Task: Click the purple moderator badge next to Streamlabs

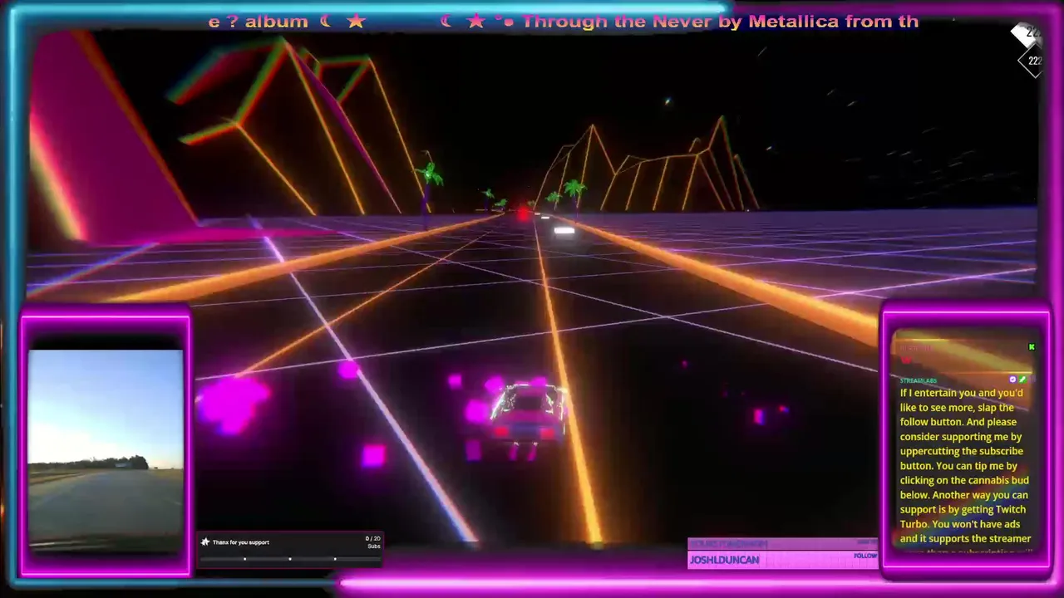Action: click(1012, 380)
